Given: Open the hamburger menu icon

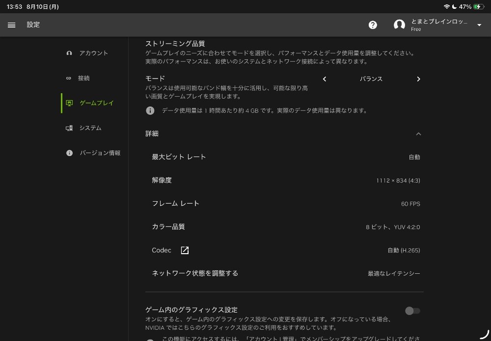Looking at the screenshot, I should [x=12, y=25].
